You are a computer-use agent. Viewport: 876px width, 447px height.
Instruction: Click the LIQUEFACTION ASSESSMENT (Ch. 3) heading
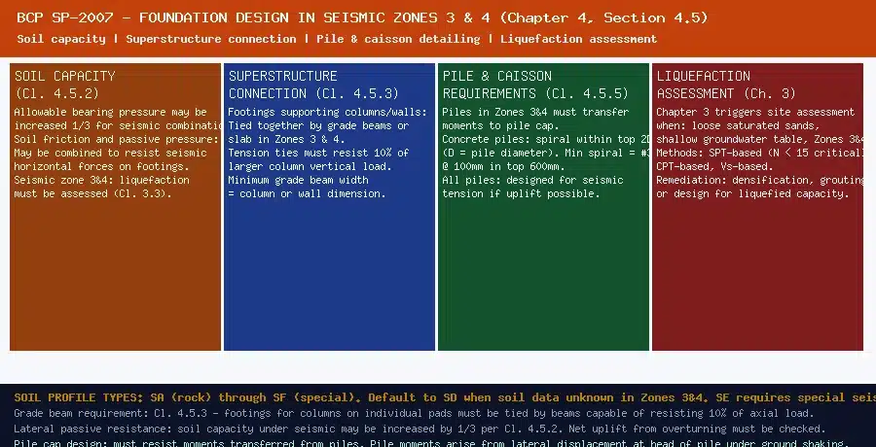pos(726,85)
